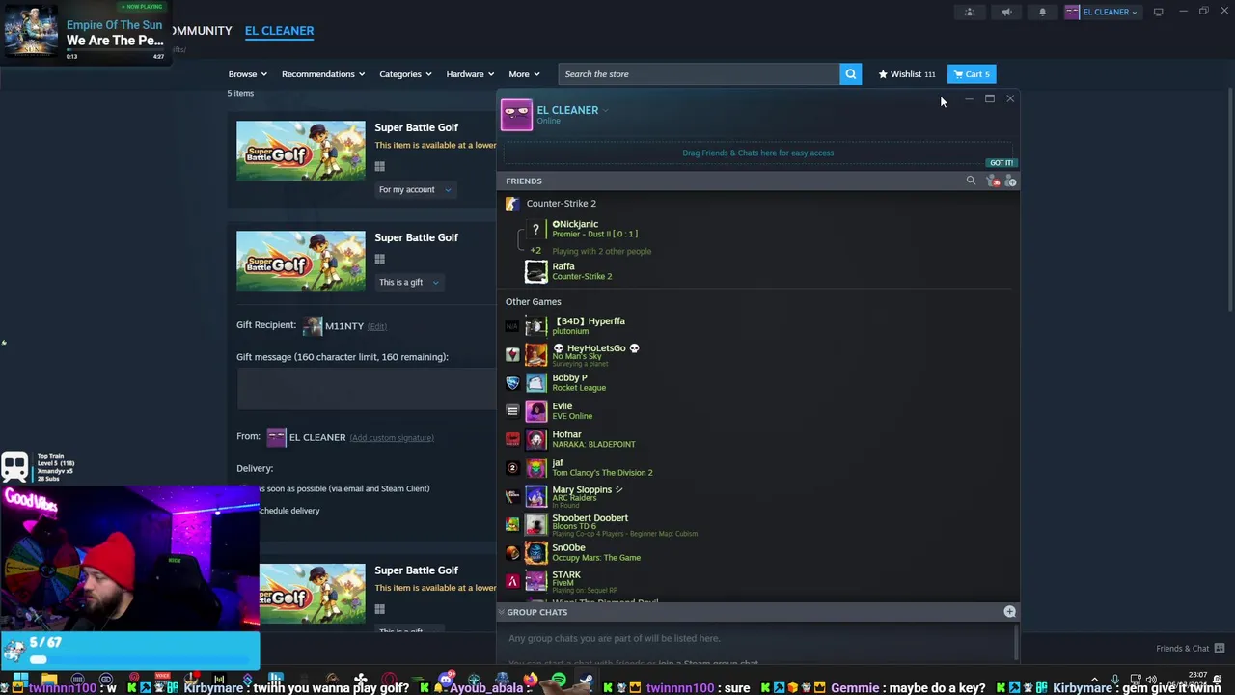Select friend name Nickjanic
This screenshot has width=1235, height=695.
[x=577, y=224]
